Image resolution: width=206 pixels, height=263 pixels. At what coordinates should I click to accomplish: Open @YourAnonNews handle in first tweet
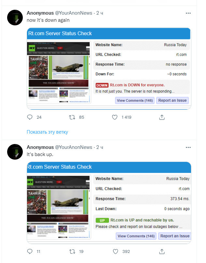pos(74,13)
